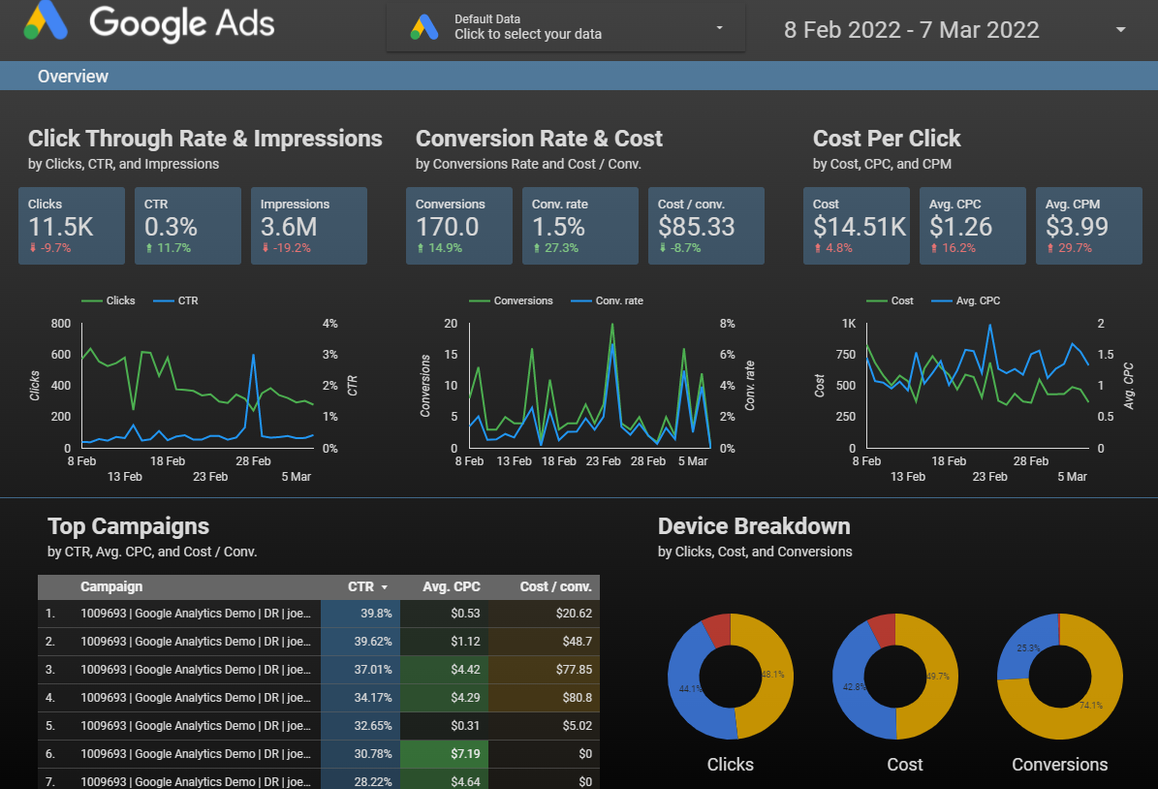Sort by the CTR column header
Screen dimensions: 1158x789
tap(361, 586)
